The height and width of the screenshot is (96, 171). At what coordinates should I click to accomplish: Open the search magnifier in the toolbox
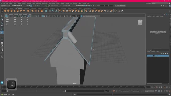pyautogui.click(x=2, y=57)
